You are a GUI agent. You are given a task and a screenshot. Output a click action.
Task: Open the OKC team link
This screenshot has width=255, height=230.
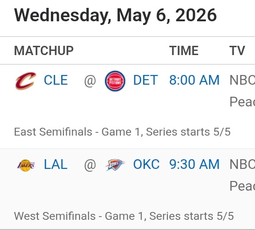[146, 164]
